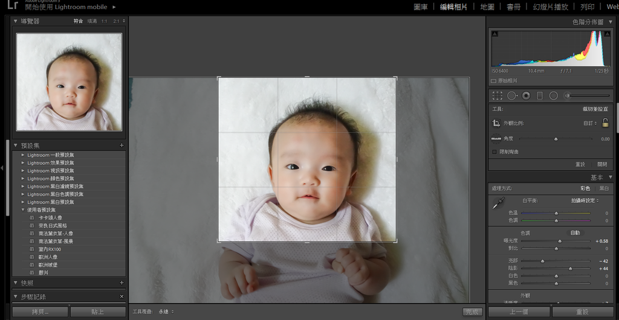Click 完成 to finish cropping
Viewport: 619px width, 320px height.
point(473,312)
